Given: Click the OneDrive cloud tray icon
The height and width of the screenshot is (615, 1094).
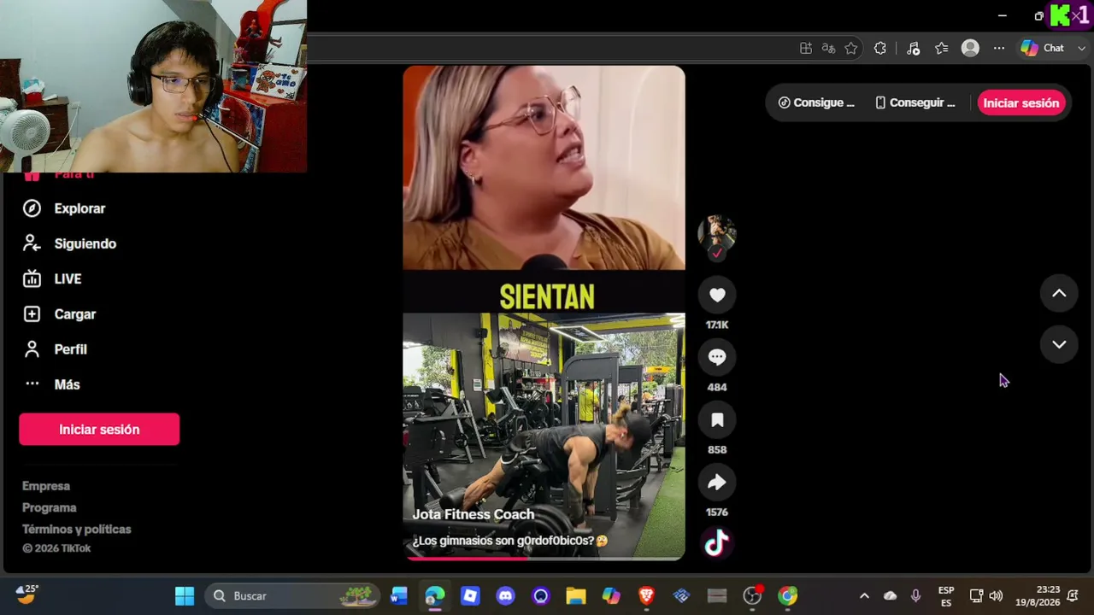Looking at the screenshot, I should click(890, 596).
